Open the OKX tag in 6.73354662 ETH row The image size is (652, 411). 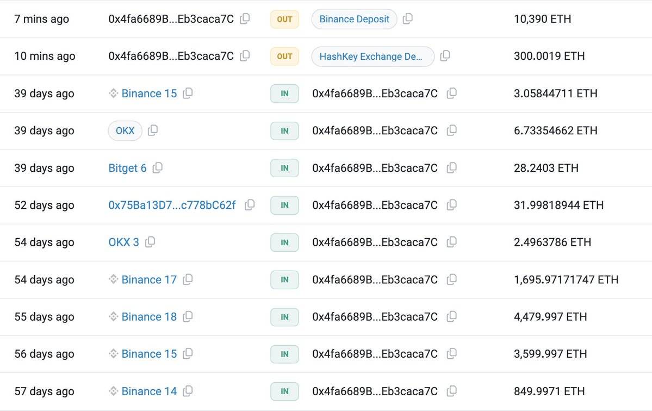[125, 131]
